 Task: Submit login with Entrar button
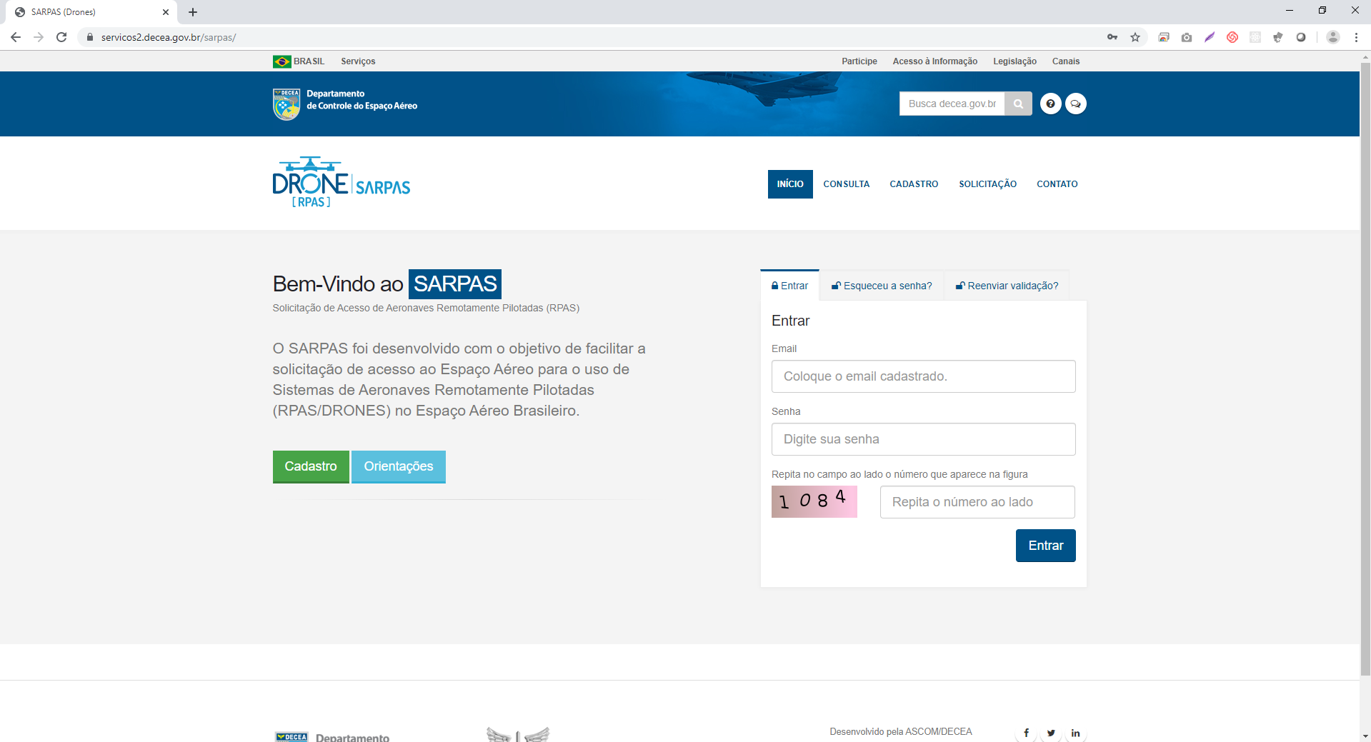click(1046, 546)
